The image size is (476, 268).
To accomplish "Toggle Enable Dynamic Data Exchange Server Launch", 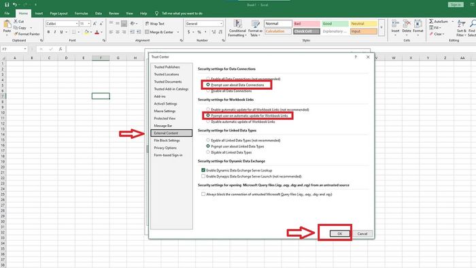I will click(203, 176).
